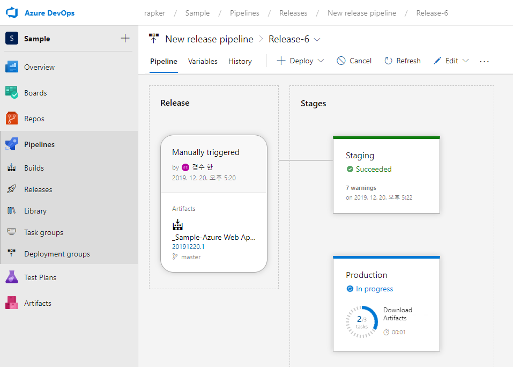Open the more actions ellipsis
The height and width of the screenshot is (367, 513).
[x=484, y=61]
